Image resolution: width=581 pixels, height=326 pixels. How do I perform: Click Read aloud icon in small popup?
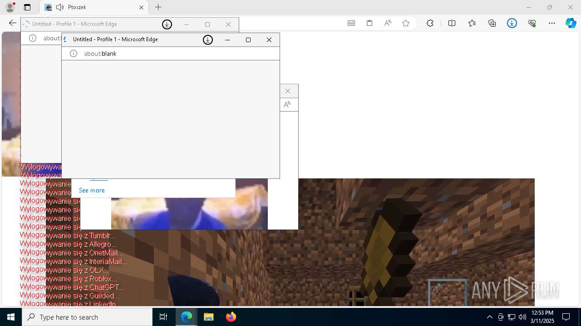pos(287,105)
